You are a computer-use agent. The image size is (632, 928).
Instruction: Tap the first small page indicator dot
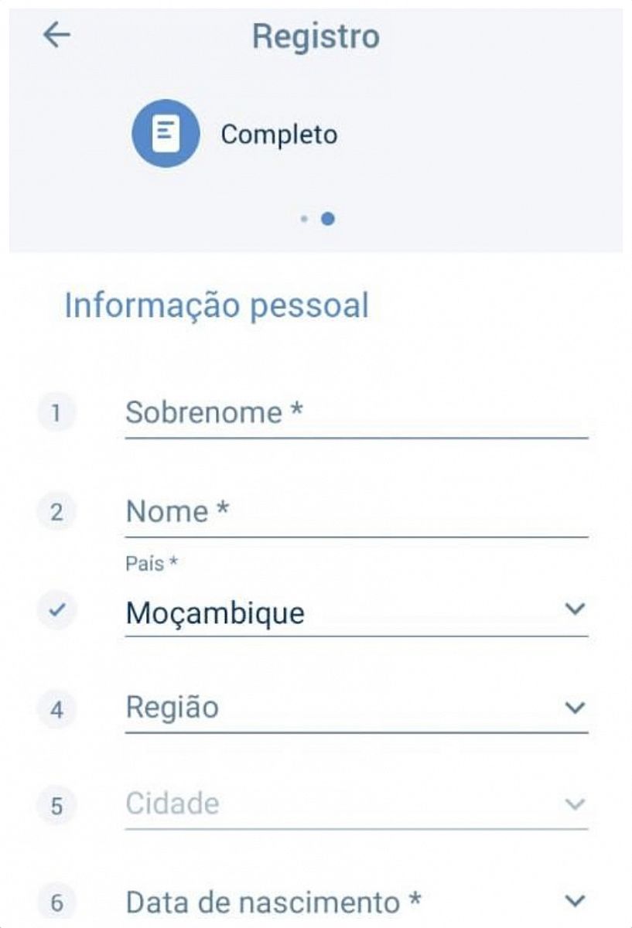click(x=305, y=219)
